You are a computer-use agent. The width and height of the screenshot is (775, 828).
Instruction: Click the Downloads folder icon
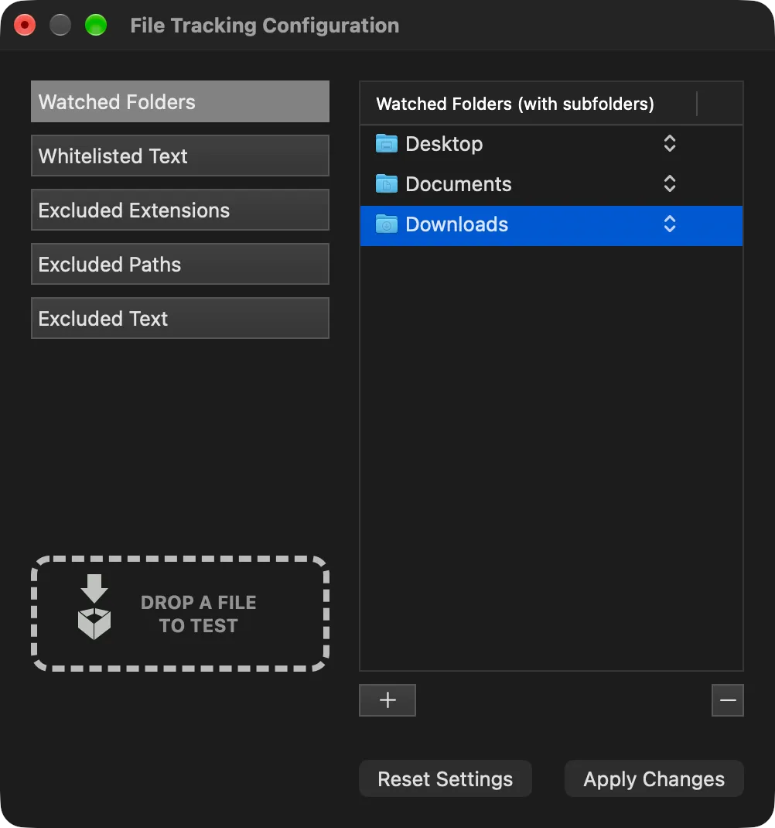click(x=387, y=224)
